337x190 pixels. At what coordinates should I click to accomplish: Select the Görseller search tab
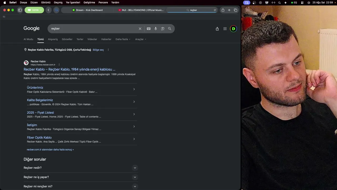click(x=67, y=39)
